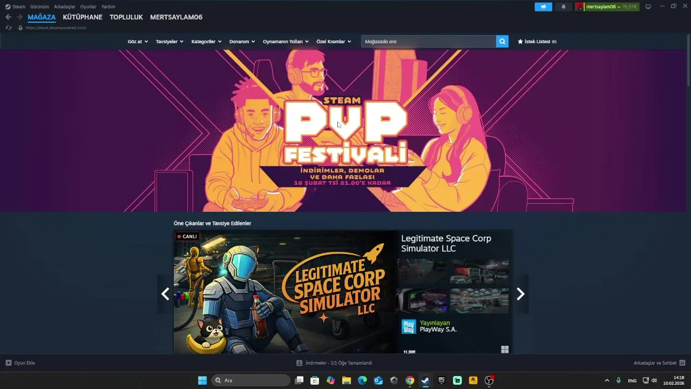Open Big Picture mode monitor icon
This screenshot has height=389, width=691.
648,6
